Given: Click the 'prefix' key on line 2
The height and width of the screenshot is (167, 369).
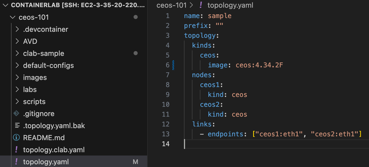Looking at the screenshot, I should coord(196,26).
